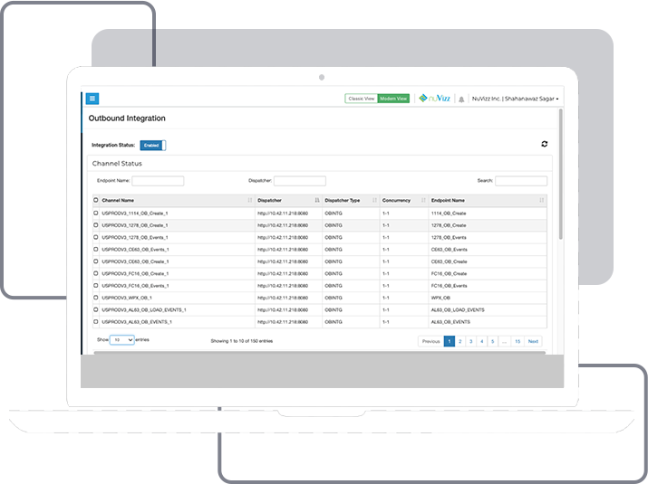Select row USPRODV3_1278_OB_Events_1
The height and width of the screenshot is (484, 648).
point(96,237)
